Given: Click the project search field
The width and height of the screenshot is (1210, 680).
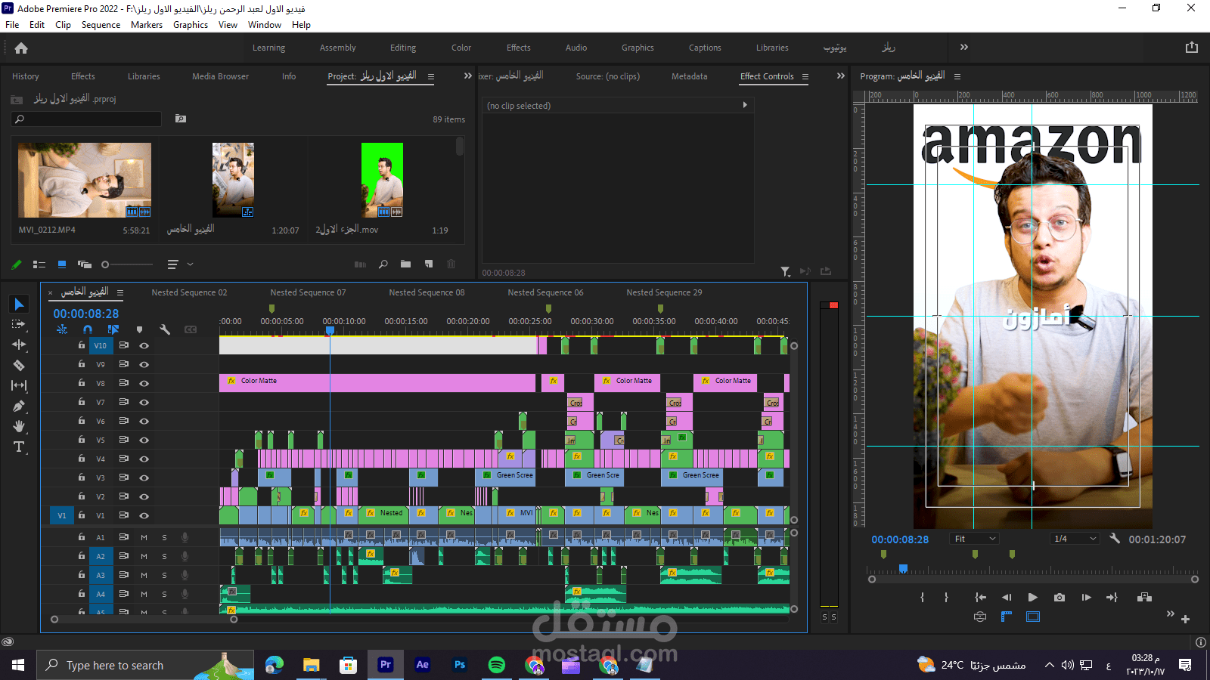Looking at the screenshot, I should click(x=87, y=119).
